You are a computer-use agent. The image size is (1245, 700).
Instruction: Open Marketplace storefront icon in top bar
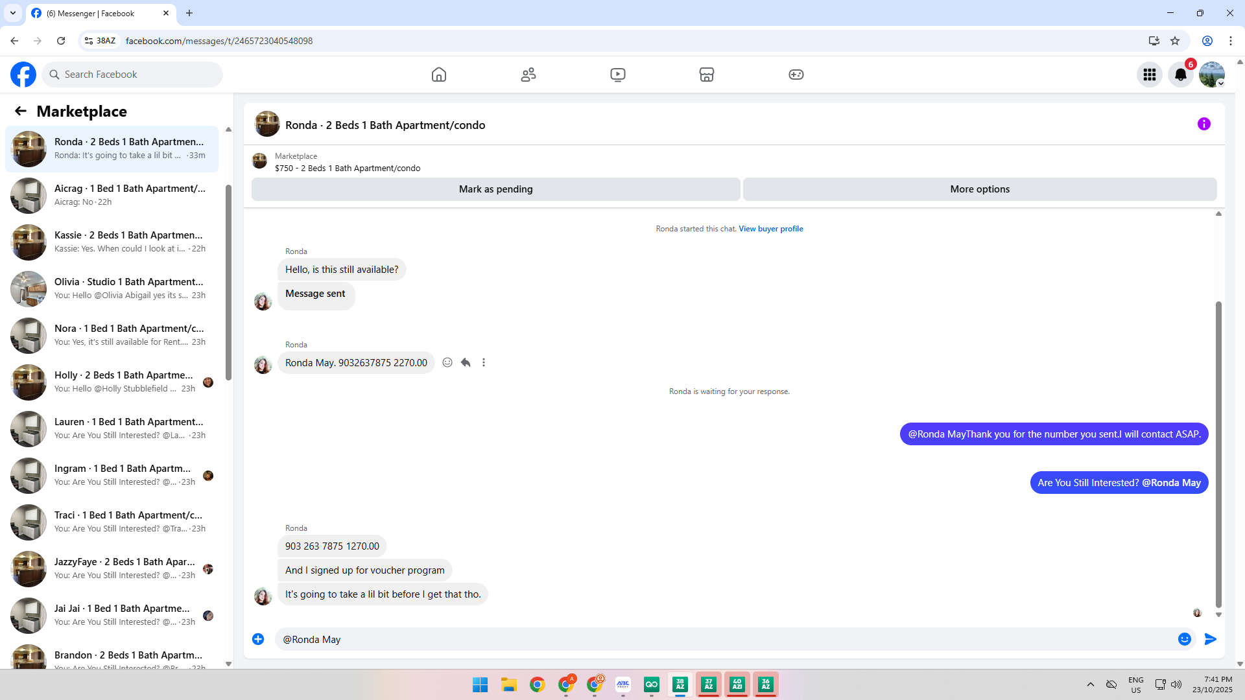click(707, 75)
